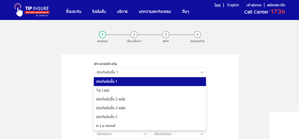
Task: Go to step 3 สมัคร circle
Action: coord(166,35)
